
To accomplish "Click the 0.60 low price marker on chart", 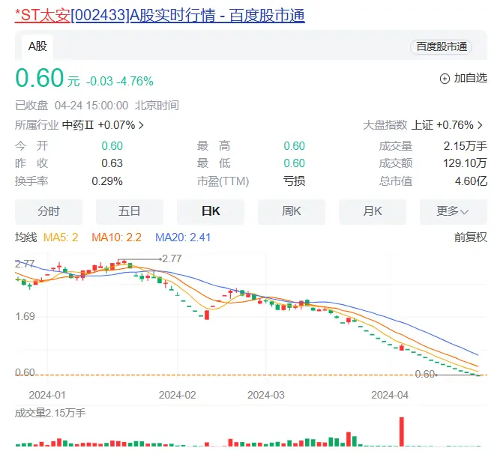I will pyautogui.click(x=425, y=374).
